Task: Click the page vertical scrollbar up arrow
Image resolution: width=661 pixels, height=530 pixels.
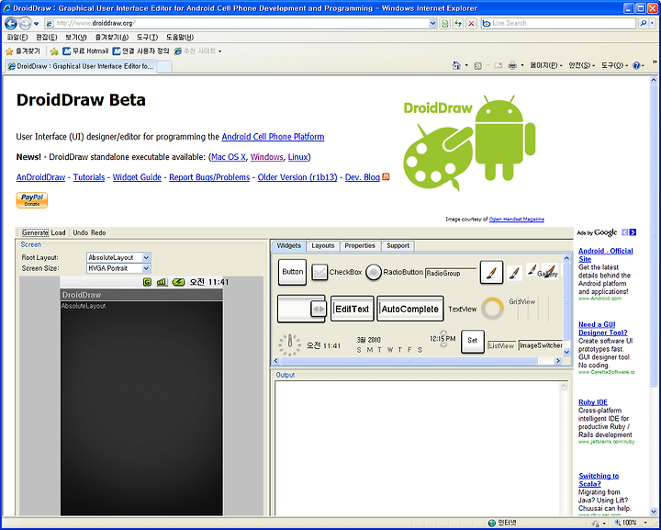Action: 654,80
